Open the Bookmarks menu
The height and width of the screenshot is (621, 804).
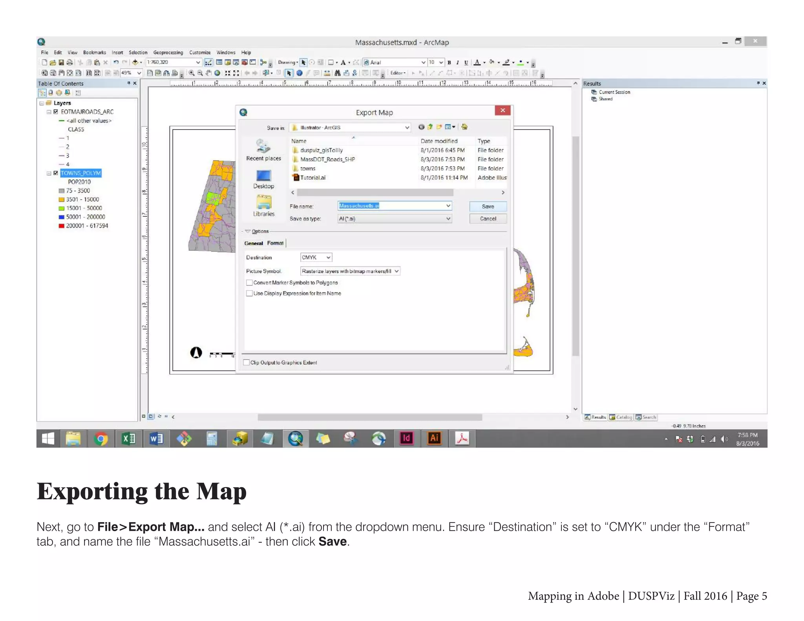pyautogui.click(x=95, y=52)
